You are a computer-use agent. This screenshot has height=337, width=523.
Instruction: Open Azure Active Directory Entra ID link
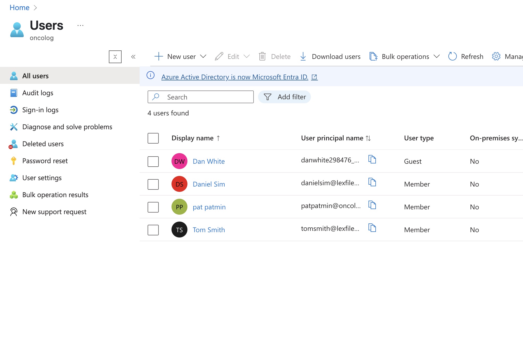pyautogui.click(x=235, y=77)
